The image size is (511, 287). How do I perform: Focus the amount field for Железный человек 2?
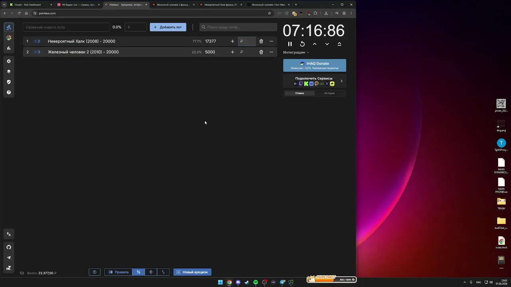click(247, 52)
